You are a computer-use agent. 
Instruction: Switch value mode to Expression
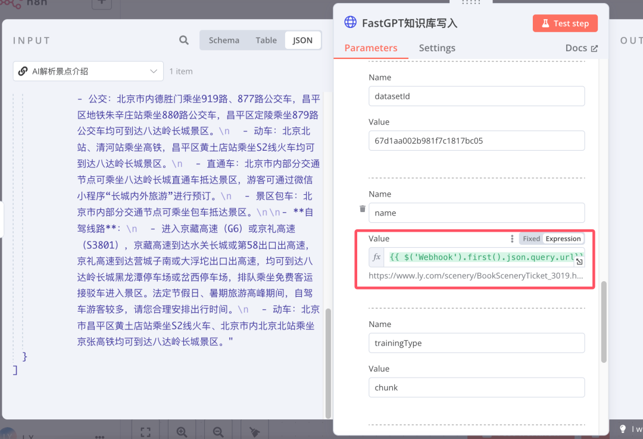pos(563,239)
